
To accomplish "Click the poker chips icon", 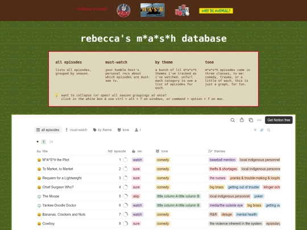I will (182, 10).
